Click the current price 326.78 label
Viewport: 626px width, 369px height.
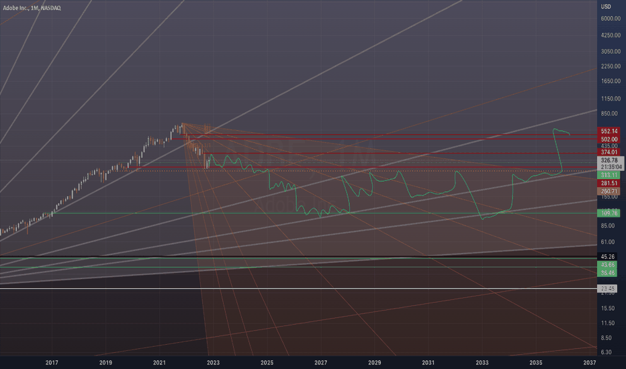(x=611, y=160)
